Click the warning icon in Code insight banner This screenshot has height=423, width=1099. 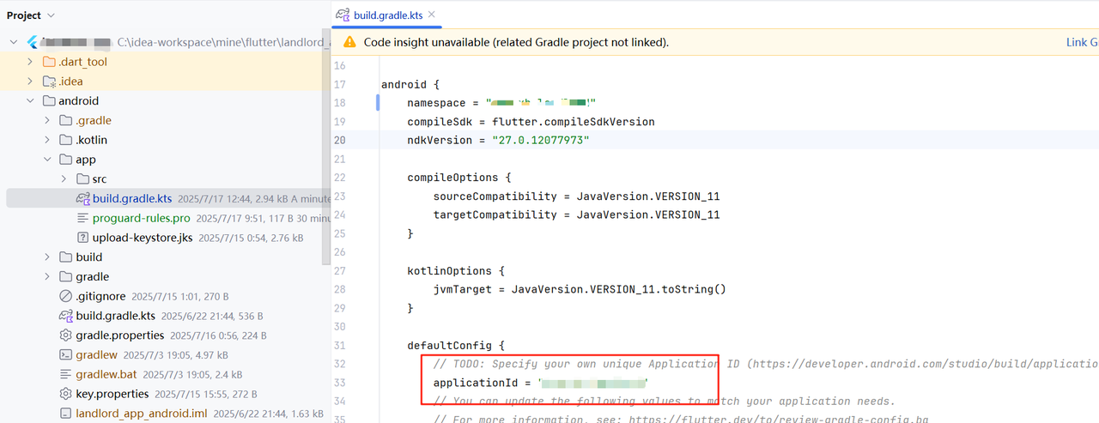click(349, 42)
